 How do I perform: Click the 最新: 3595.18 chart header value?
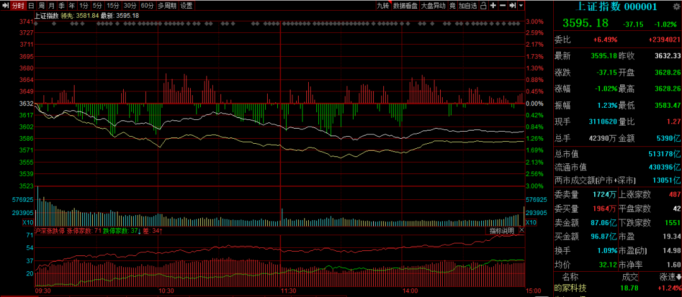[x=119, y=16]
